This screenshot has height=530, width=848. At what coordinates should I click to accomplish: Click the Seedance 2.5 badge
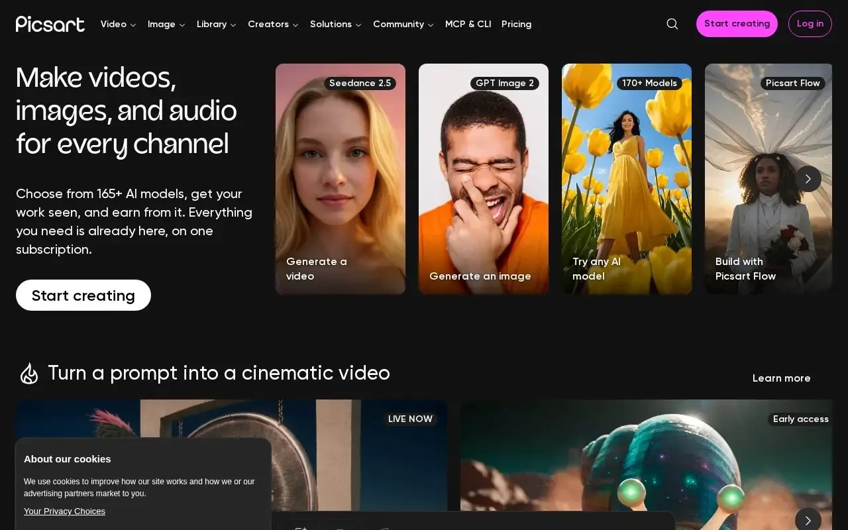tap(360, 83)
